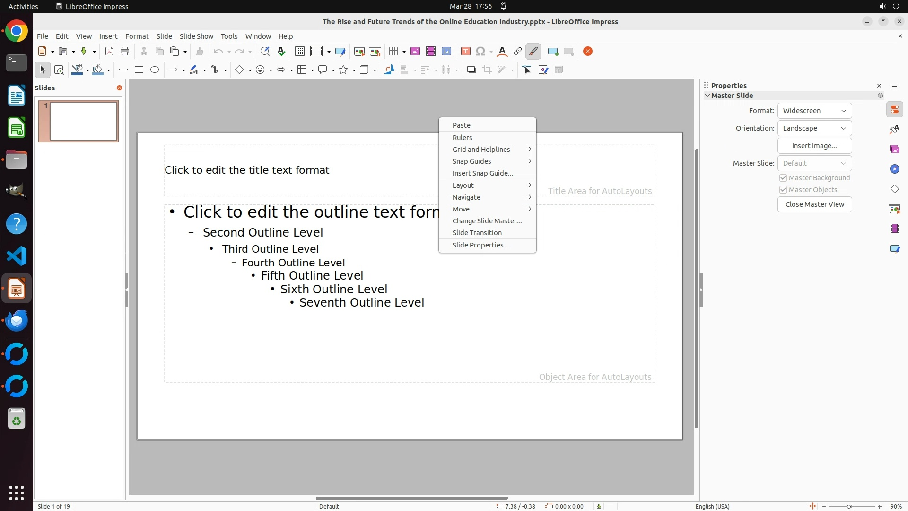Open the Orientation dropdown showing Landscape
This screenshot has width=908, height=511.
(814, 128)
